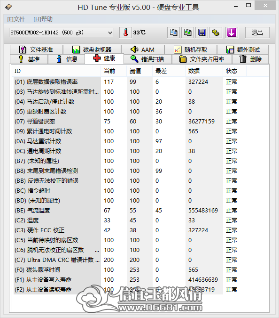Select the 健康 tab
This screenshot has width=279, height=318.
[104, 58]
